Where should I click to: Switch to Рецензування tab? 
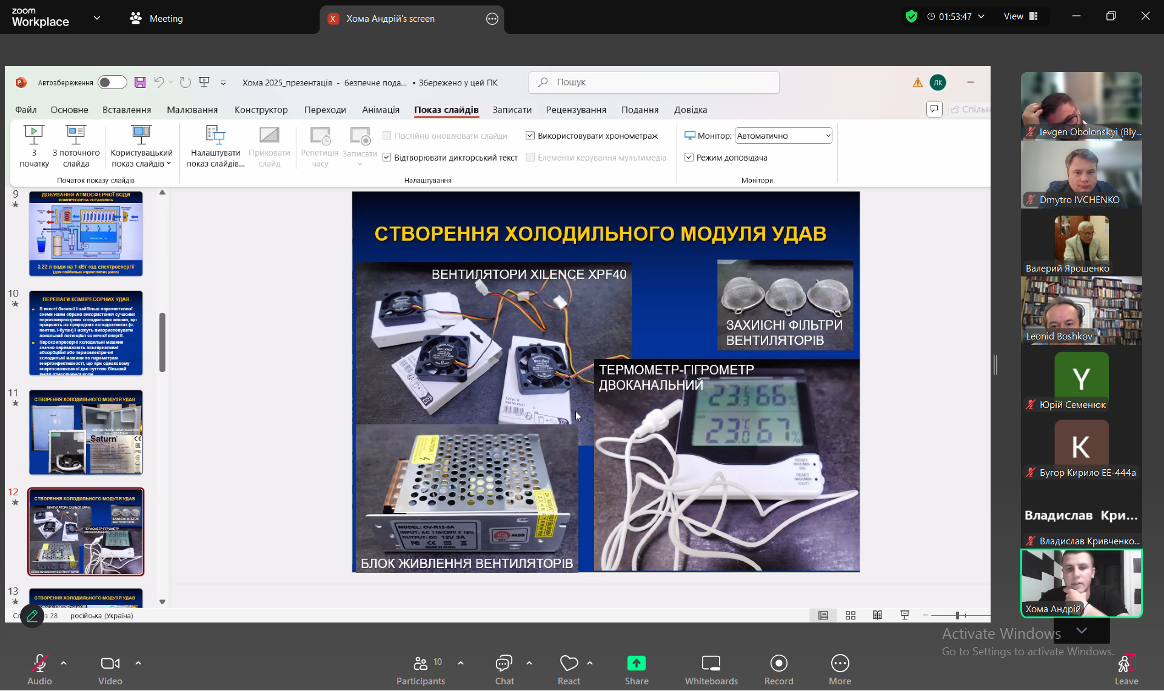pyautogui.click(x=576, y=110)
